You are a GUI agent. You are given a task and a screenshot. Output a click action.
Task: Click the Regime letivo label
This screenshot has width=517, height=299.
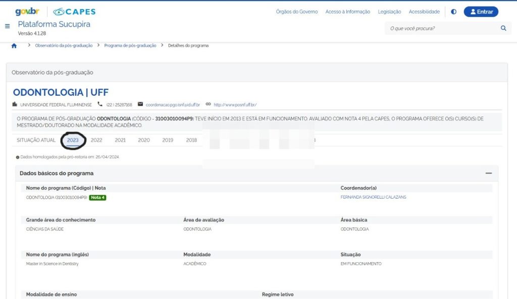[x=278, y=294]
